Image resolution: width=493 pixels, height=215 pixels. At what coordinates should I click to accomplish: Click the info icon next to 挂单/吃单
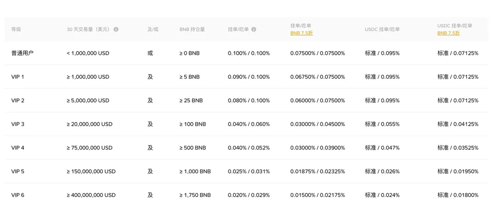[254, 29]
